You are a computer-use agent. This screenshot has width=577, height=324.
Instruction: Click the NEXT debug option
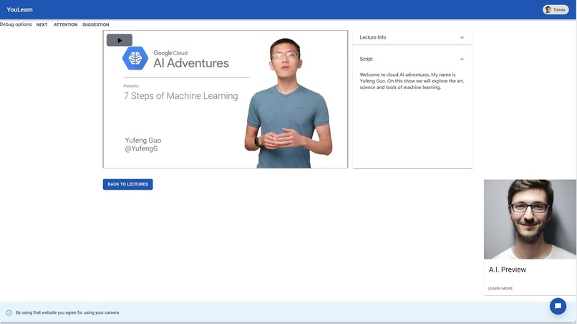pos(42,24)
